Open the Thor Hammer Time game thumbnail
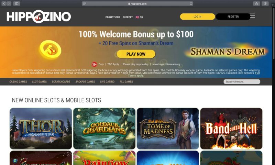This screenshot has width=275, height=165. tap(41, 129)
